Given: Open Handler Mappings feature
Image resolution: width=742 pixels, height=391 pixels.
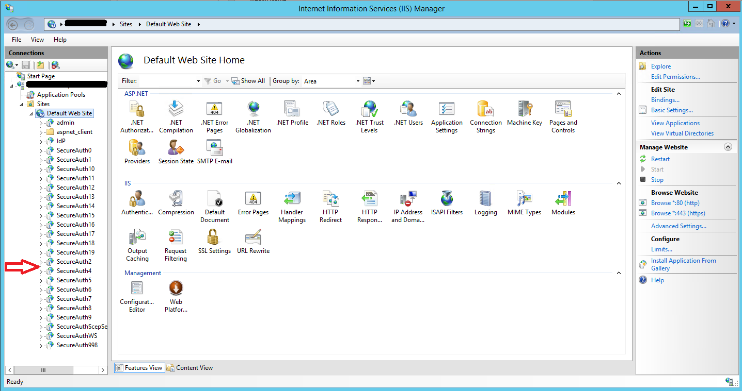Looking at the screenshot, I should click(292, 207).
